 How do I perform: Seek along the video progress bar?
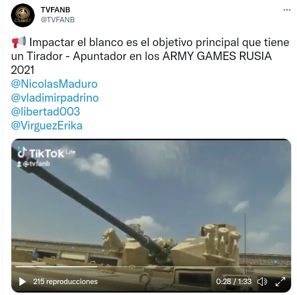(x=151, y=267)
